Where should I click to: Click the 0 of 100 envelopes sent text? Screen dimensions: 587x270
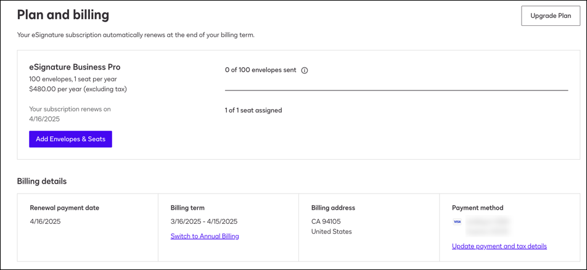pyautogui.click(x=260, y=70)
